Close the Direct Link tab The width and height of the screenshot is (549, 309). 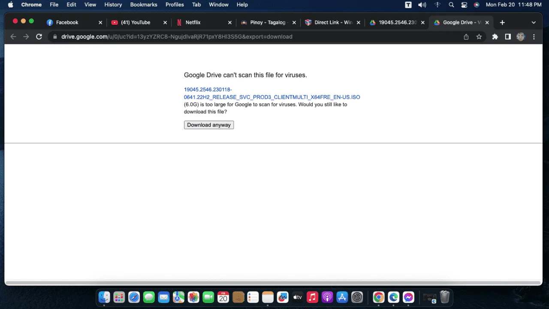[x=359, y=23]
